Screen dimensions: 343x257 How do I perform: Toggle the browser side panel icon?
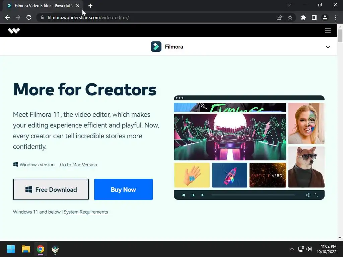coord(314,17)
